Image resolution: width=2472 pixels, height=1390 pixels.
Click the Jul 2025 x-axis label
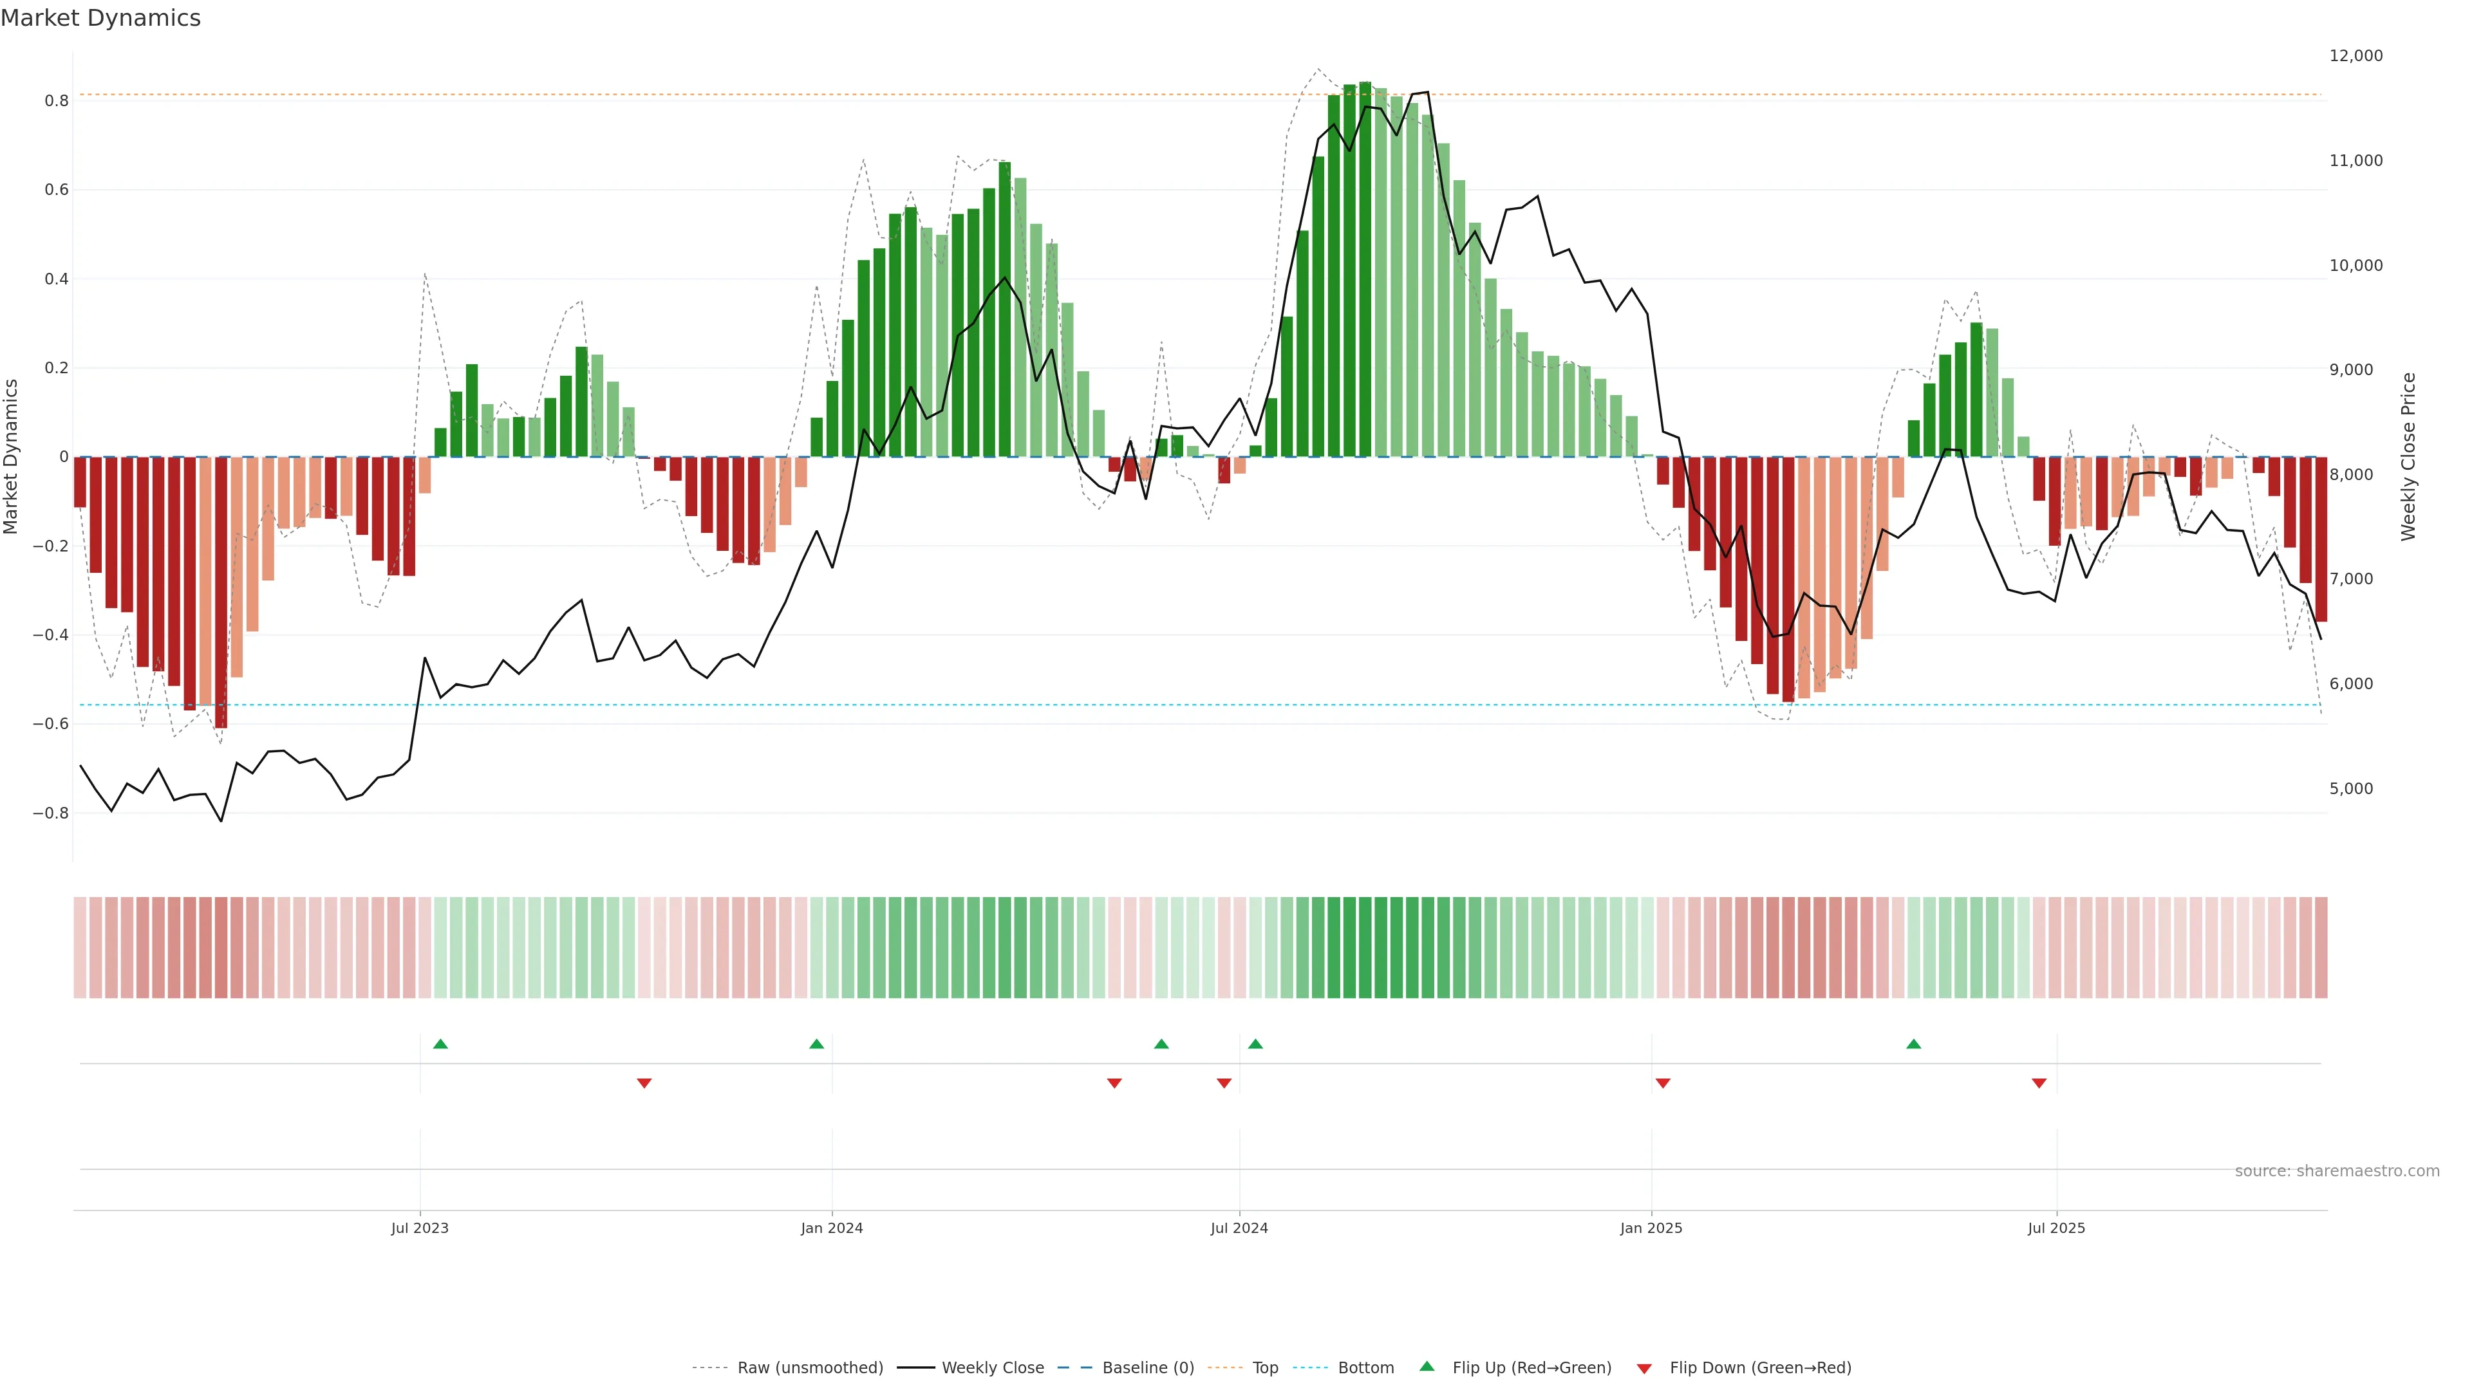[2057, 1228]
